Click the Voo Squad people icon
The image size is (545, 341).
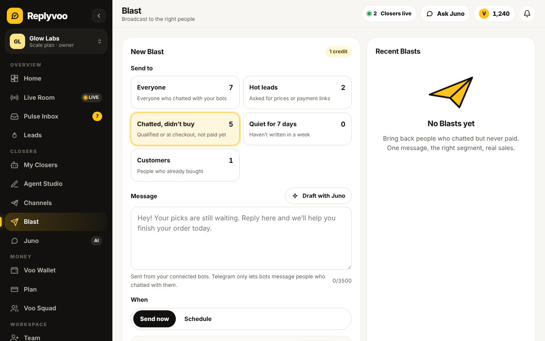(x=14, y=308)
